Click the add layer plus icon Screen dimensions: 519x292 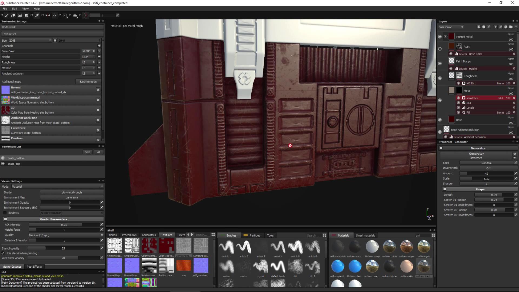point(495,27)
